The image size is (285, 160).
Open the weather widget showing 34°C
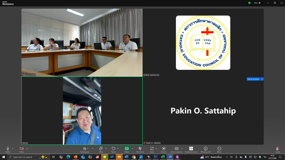point(211,157)
